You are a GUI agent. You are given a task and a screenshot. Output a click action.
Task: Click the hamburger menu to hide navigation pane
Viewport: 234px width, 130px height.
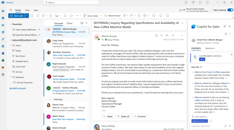pos(11,10)
